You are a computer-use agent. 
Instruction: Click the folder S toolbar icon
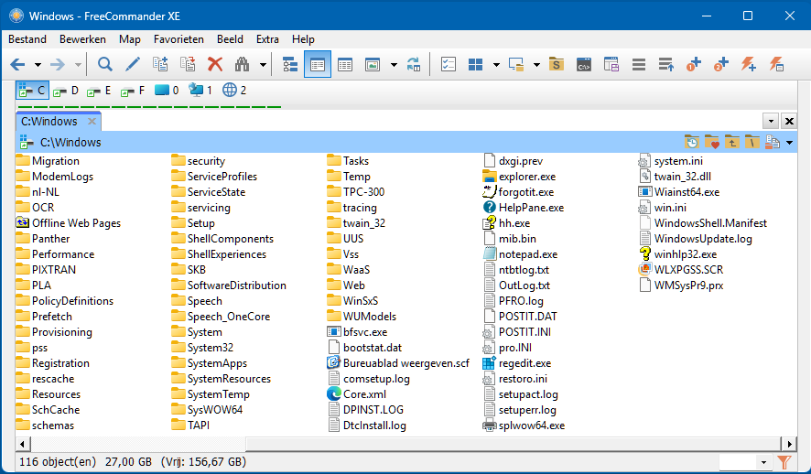point(557,65)
